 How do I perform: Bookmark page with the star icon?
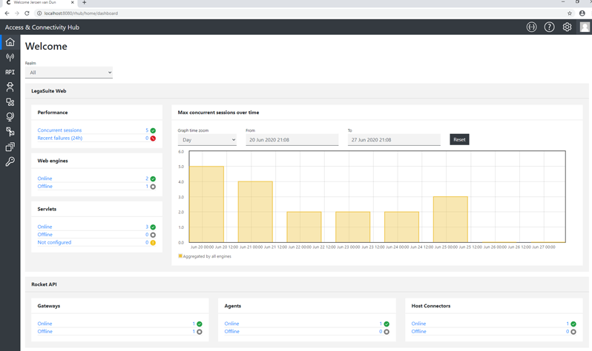click(x=570, y=13)
